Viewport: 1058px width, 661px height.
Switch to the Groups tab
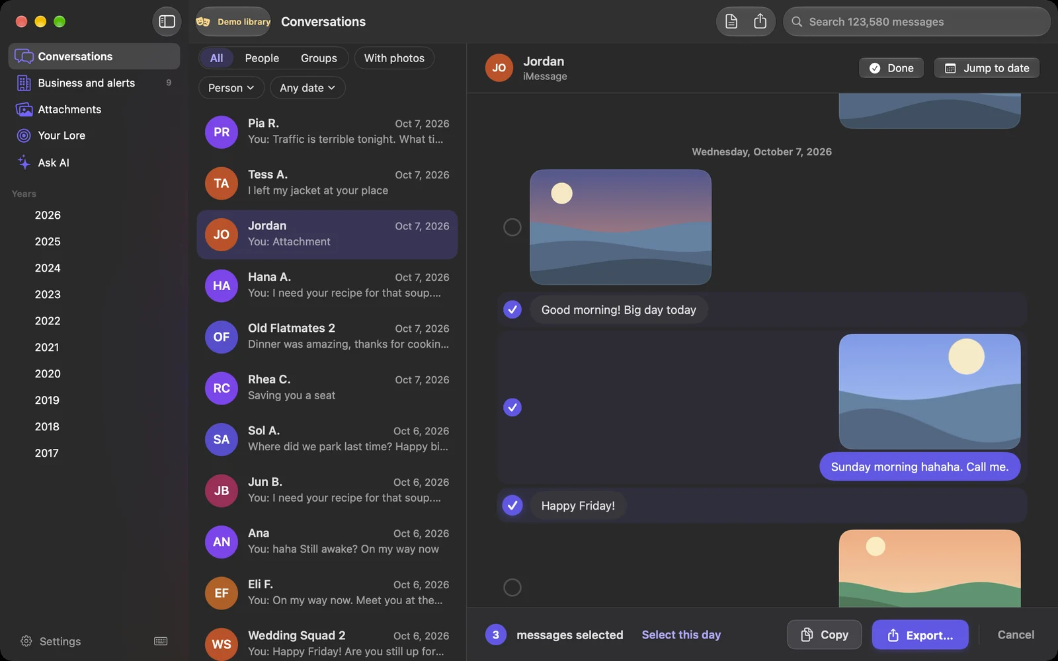pyautogui.click(x=319, y=58)
